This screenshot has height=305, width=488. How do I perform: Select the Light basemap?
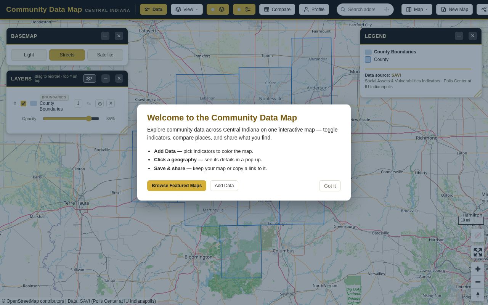(29, 55)
